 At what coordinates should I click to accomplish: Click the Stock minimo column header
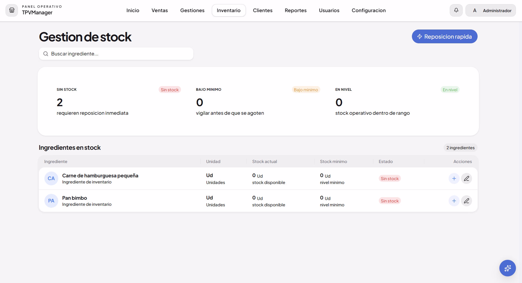334,161
